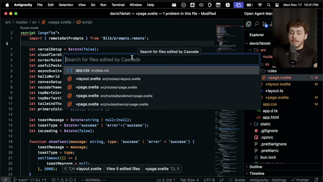Open Antigravity Settings from the status bar
The height and width of the screenshot is (182, 323).
[x=268, y=180]
